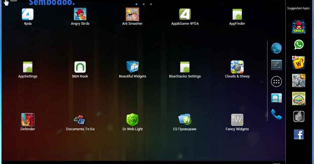Launch Fancy Widgets

(x=237, y=120)
